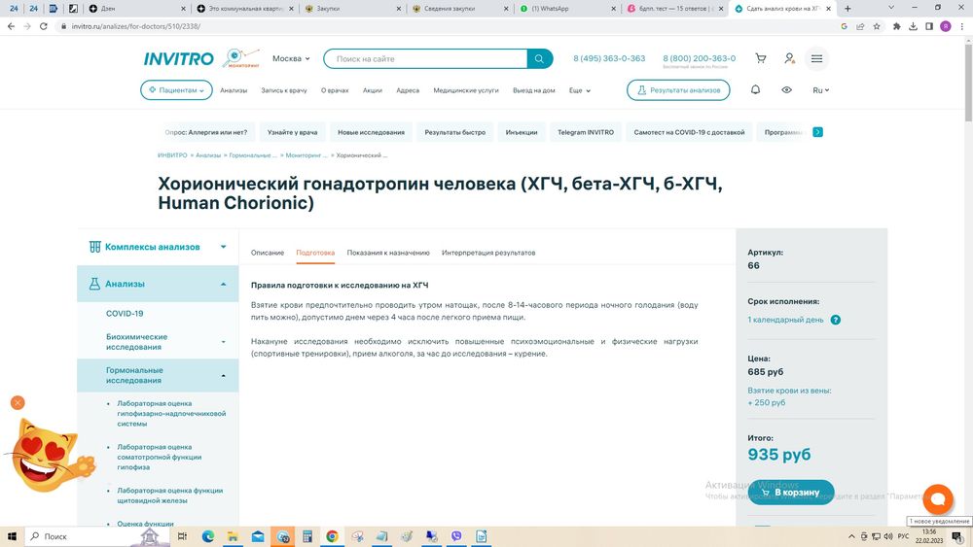The height and width of the screenshot is (547, 973).
Task: Bookmark this page with the star icon
Action: (x=877, y=26)
